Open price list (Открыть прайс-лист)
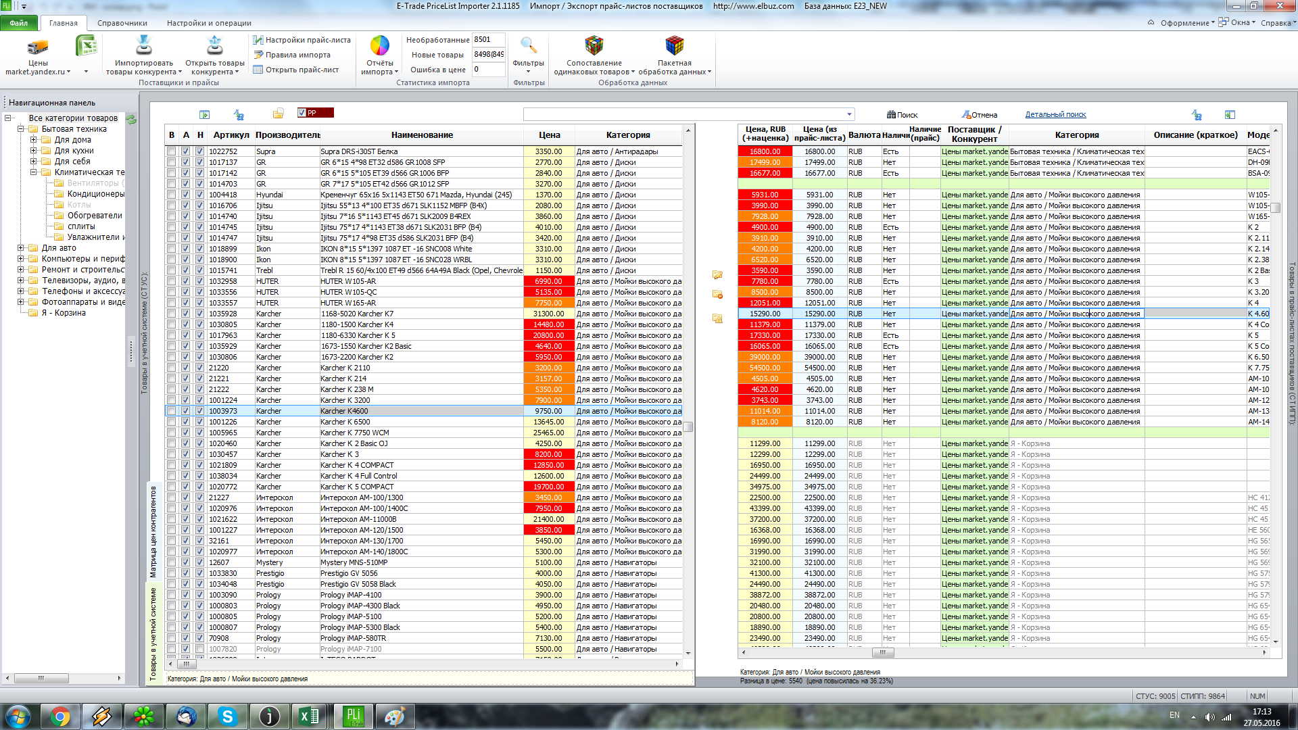The image size is (1298, 730). coord(296,70)
